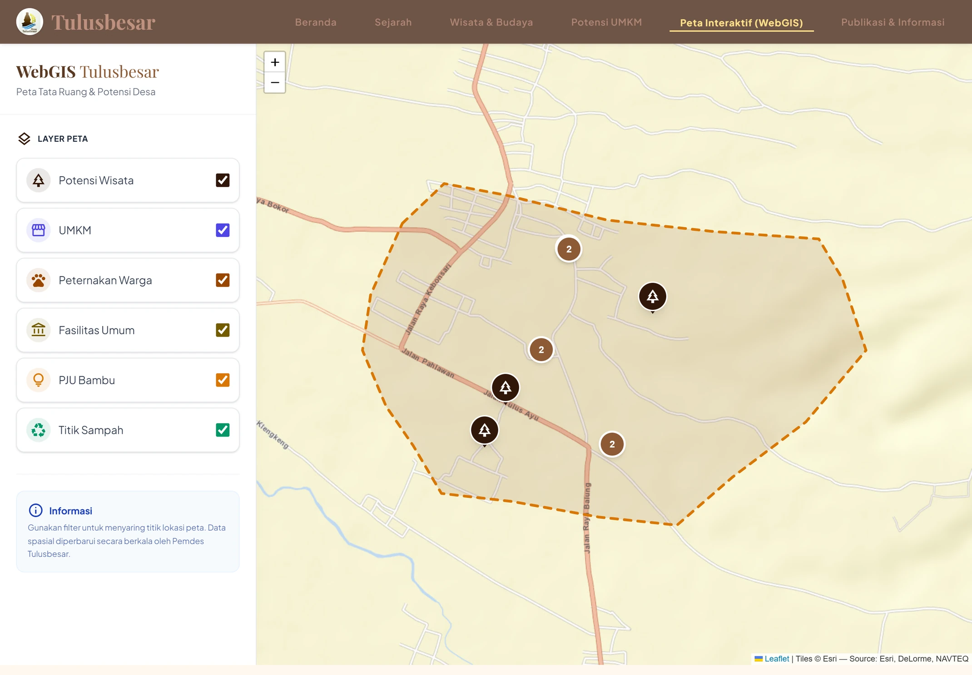Open the tree marker in the northeast of the village
The image size is (972, 675).
point(653,297)
